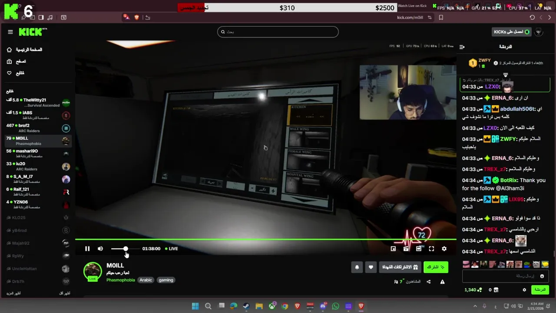Reload page in browser toolbar
Screen dimensions: 556x313
click(x=532, y=17)
